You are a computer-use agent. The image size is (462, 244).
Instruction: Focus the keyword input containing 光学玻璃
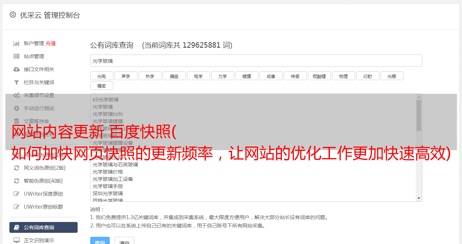(x=256, y=61)
